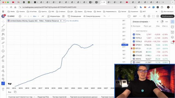Open the Крипта bookmarks folder
Viewport: 175px width, 98px height.
(x=43, y=11)
